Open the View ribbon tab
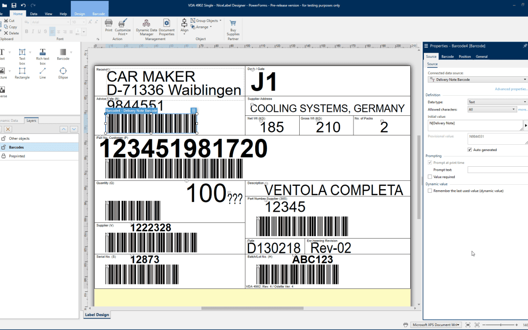 (48, 14)
